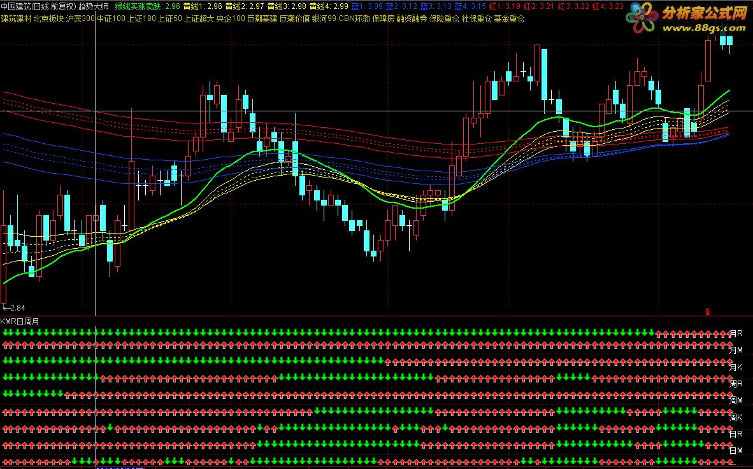Select the 绿线买涨卖跌: 2.96 value
This screenshot has width=753, height=469.
pos(147,7)
